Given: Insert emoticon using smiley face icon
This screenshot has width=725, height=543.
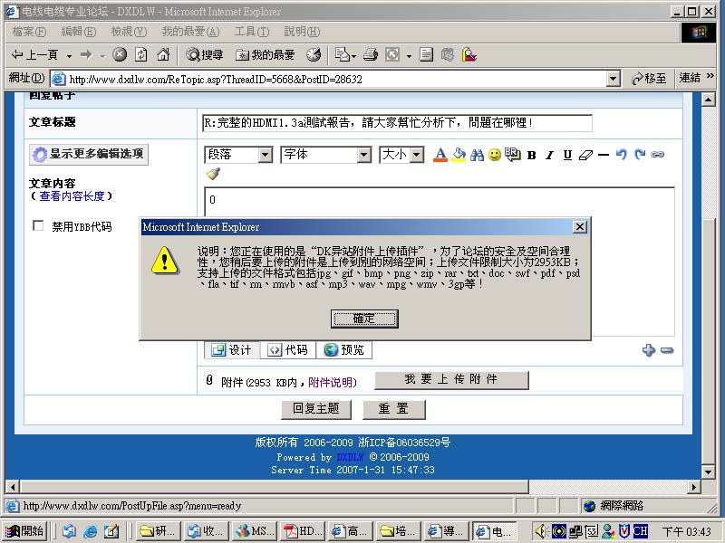Looking at the screenshot, I should [x=495, y=155].
